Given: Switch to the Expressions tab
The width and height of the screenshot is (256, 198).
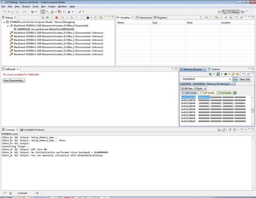Looking at the screenshot, I should coord(144,18).
